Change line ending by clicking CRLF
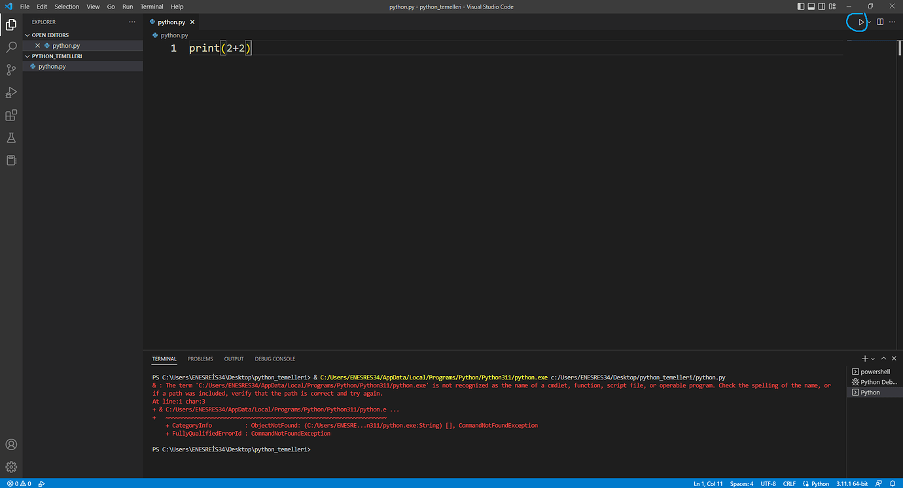Viewport: 903px width, 488px height. click(789, 483)
